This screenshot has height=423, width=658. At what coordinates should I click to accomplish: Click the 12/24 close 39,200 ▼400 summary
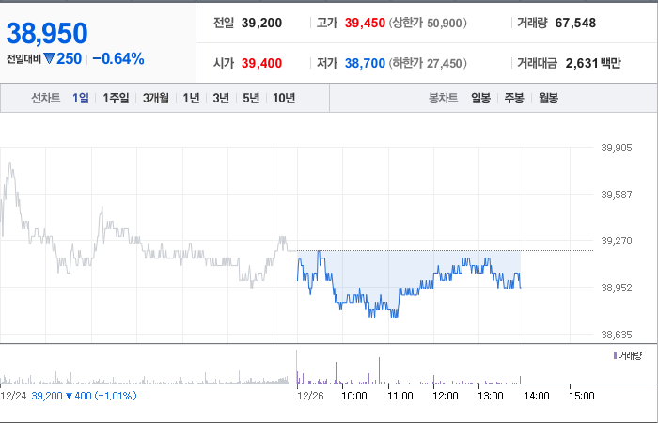(84, 396)
